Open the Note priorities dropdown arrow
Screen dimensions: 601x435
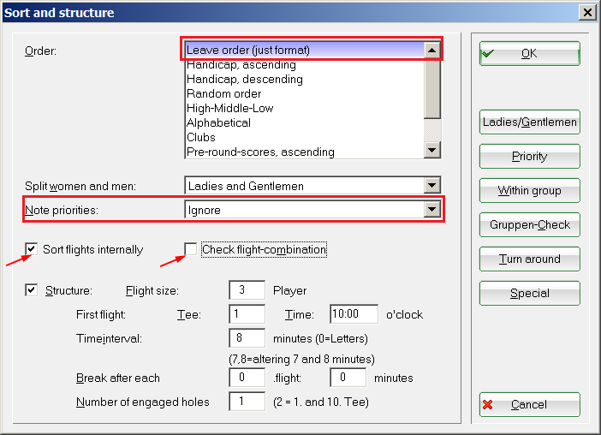(432, 210)
